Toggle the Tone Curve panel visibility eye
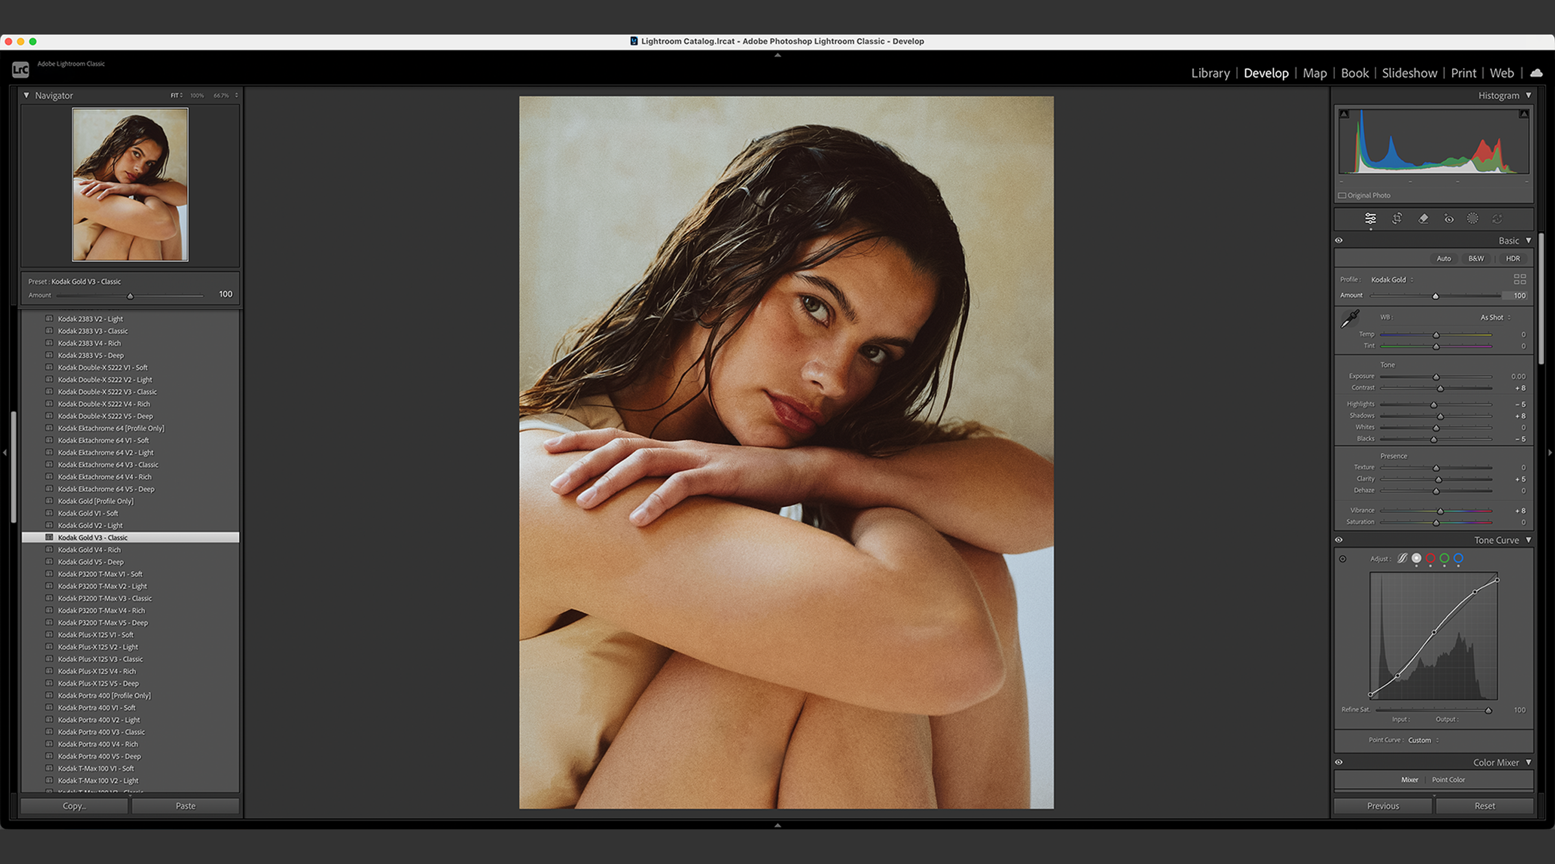Viewport: 1555px width, 864px height. pos(1339,539)
